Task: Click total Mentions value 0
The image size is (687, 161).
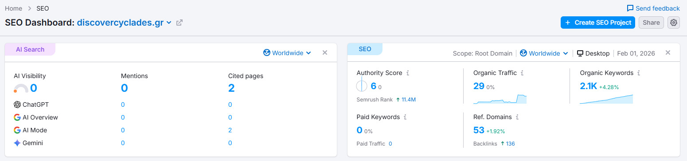Action: [x=125, y=88]
